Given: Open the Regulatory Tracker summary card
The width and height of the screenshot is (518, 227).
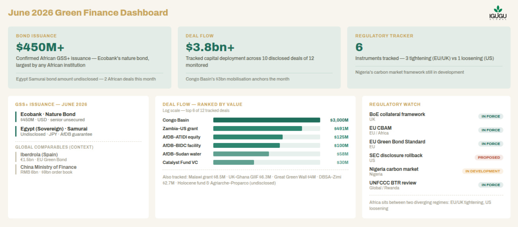Looking at the screenshot, I should pos(428,58).
